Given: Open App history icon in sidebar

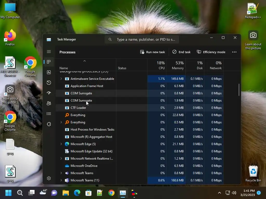Looking at the screenshot, I should (49, 83).
